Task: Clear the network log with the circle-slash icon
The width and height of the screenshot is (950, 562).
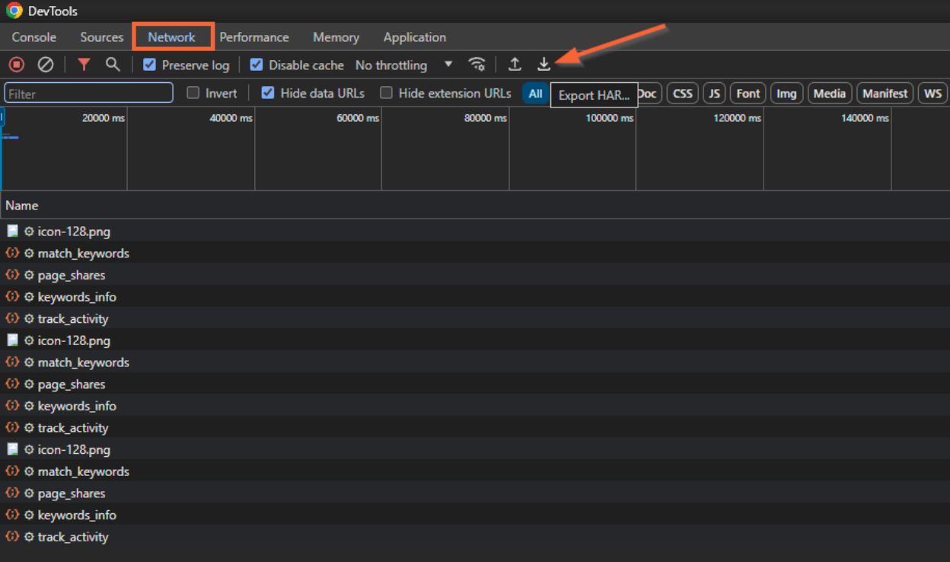Action: click(x=46, y=65)
